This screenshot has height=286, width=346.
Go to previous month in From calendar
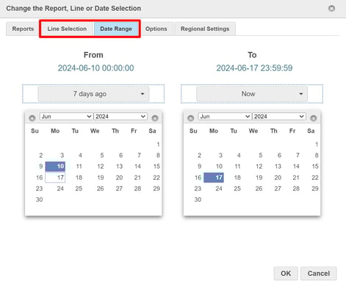click(x=32, y=118)
